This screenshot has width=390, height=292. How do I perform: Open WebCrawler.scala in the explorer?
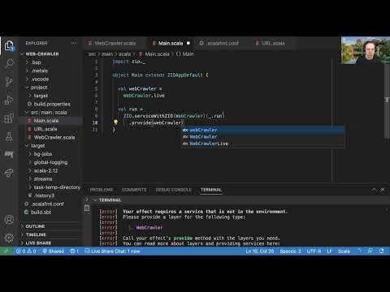pos(54,137)
